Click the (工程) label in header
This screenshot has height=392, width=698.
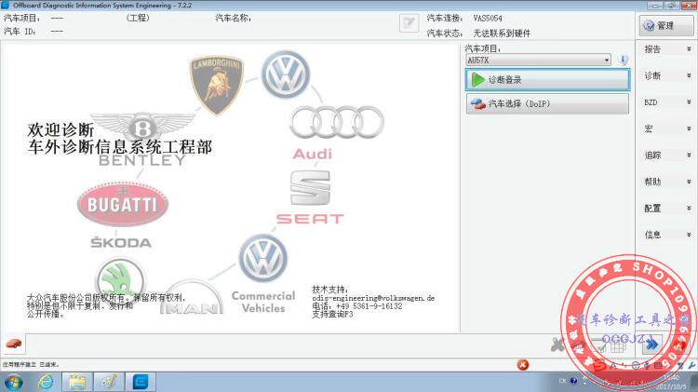point(138,18)
